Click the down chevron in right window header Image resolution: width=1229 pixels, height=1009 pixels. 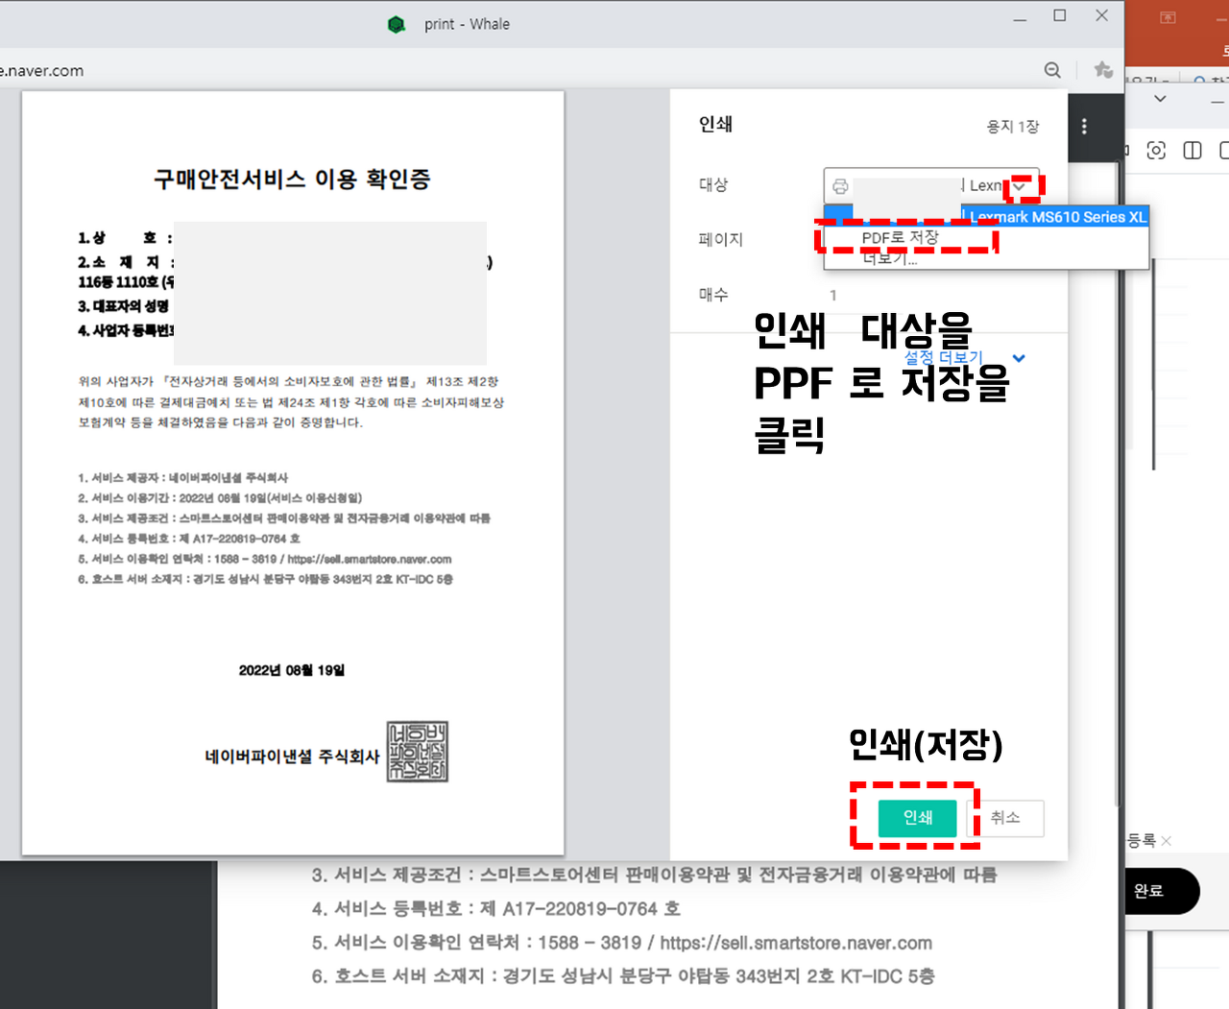click(1160, 99)
